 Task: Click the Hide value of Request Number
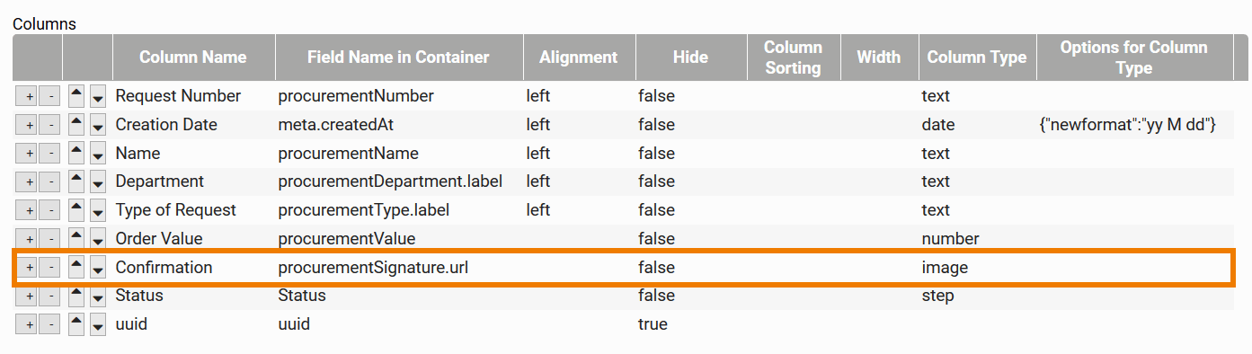coord(656,96)
